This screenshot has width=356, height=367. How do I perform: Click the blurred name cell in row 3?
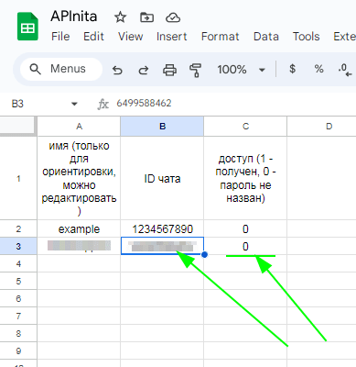tap(79, 246)
